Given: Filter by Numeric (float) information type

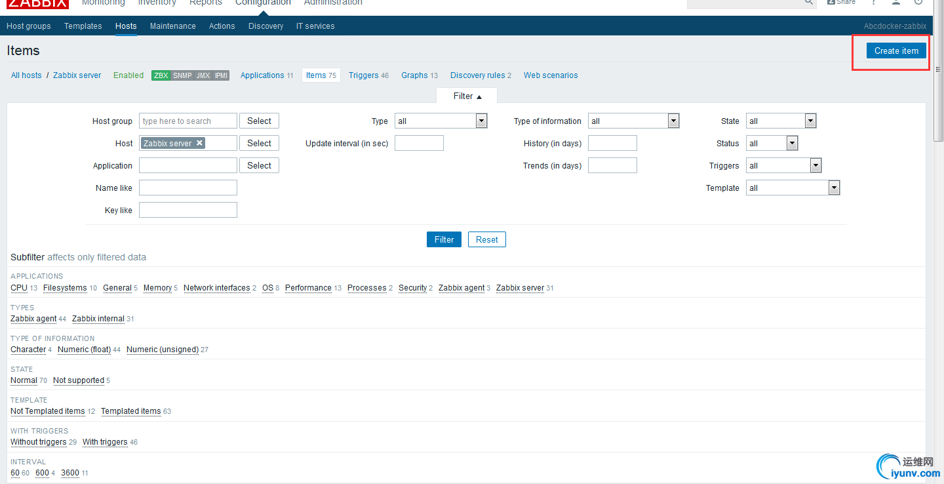Looking at the screenshot, I should pos(84,350).
